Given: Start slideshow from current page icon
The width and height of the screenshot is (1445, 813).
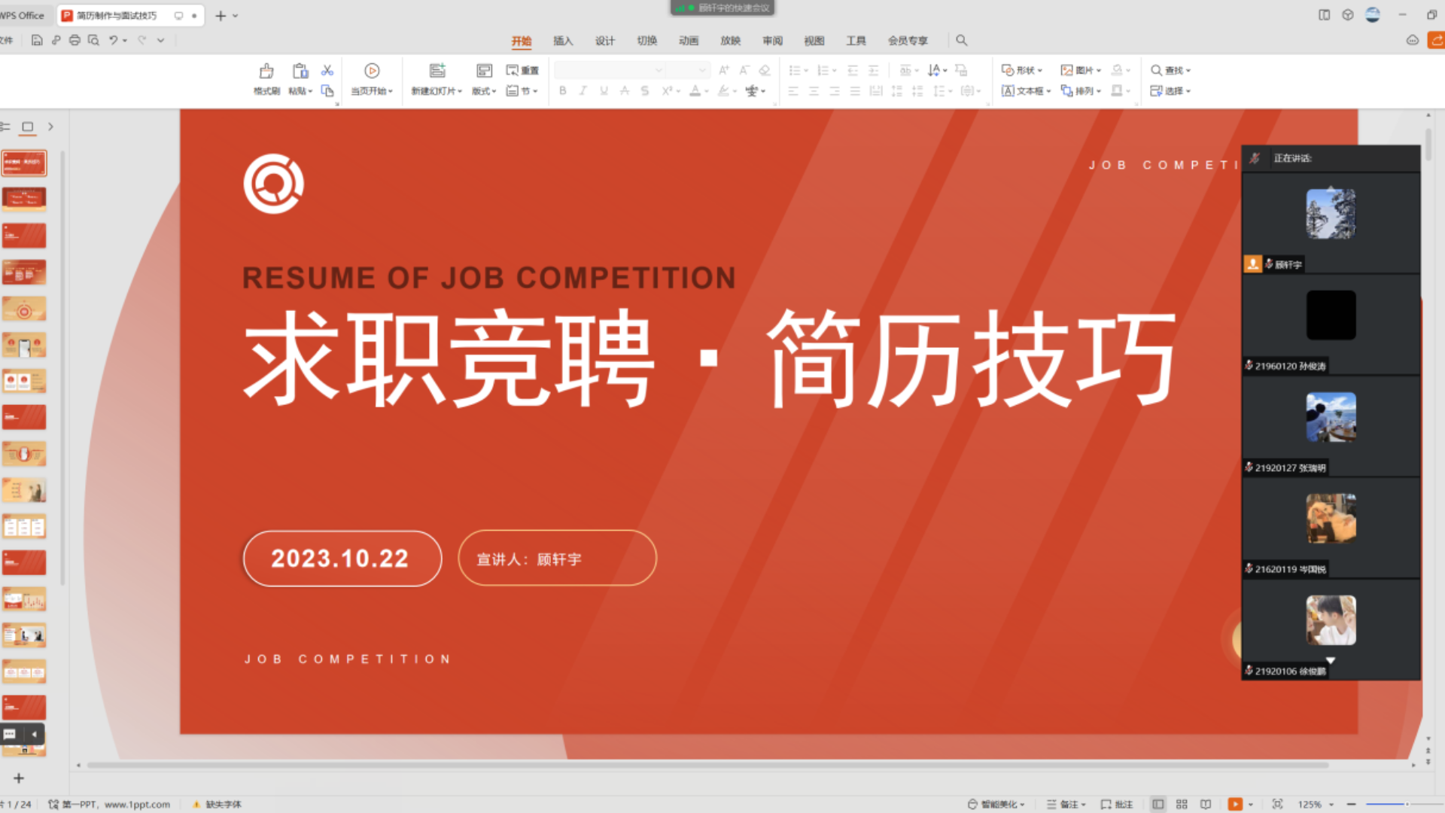Looking at the screenshot, I should pos(372,72).
